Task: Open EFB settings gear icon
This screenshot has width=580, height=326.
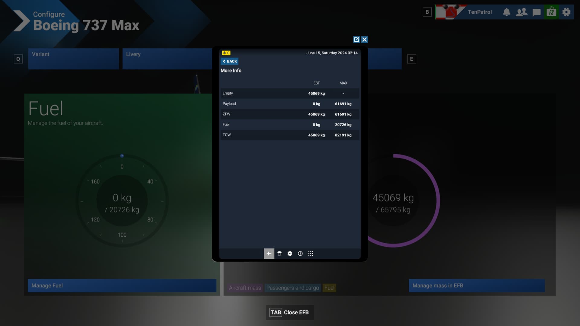Action: (290, 254)
